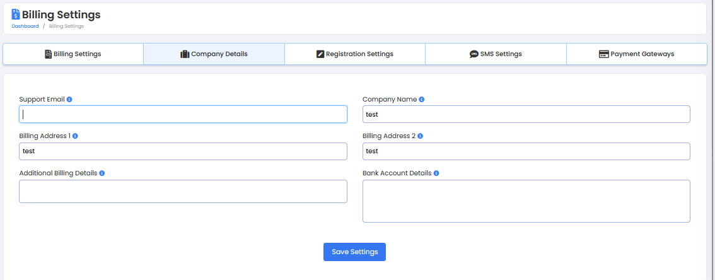Click the Additional Billing Details text box
The height and width of the screenshot is (280, 715).
183,192
